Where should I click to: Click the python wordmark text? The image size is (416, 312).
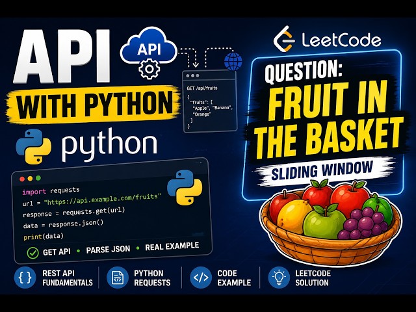pos(110,145)
